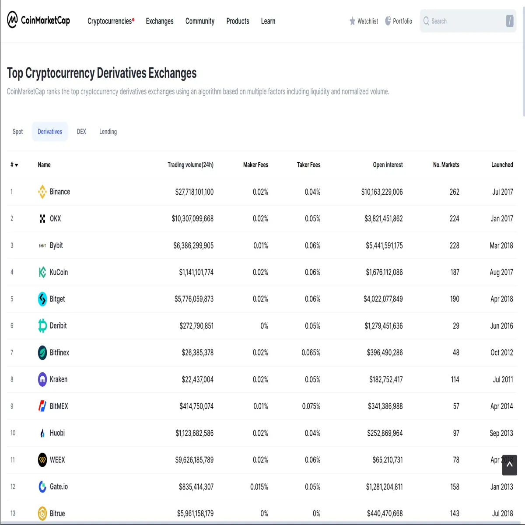
Task: Sort by Open interest header
Action: pos(388,165)
